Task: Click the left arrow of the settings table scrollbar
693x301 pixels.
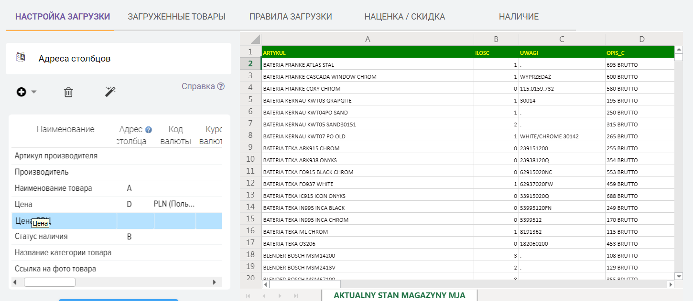Action: (15, 282)
